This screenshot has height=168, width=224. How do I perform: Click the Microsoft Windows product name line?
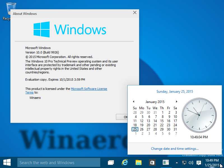38,48
